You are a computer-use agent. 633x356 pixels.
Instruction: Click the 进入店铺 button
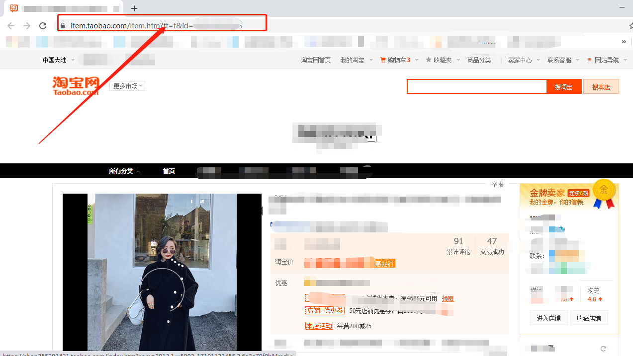tap(548, 318)
